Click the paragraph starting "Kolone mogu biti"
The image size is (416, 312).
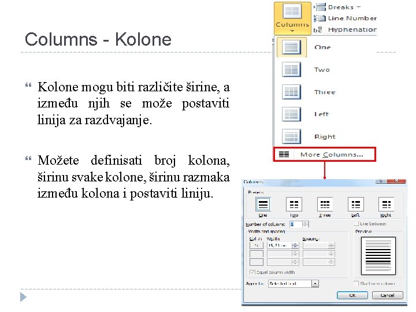tap(133, 103)
